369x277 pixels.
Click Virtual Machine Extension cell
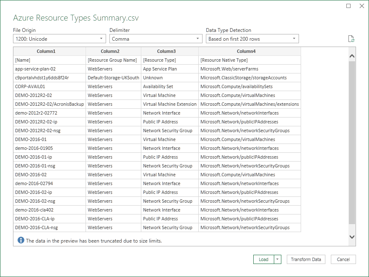click(x=170, y=104)
